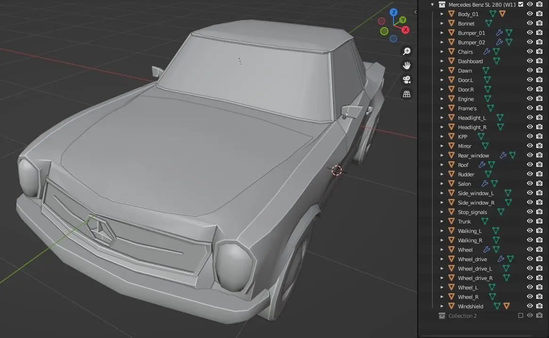The image size is (549, 338).
Task: Toggle visibility eye for Wheel_L
Action: coord(530,287)
